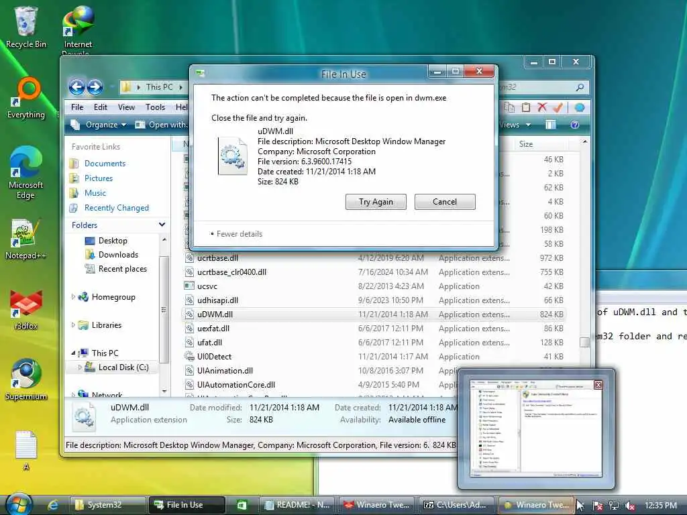Click the orange checkmark toolbar icon
Screen dimensions: 687x515
(558, 107)
